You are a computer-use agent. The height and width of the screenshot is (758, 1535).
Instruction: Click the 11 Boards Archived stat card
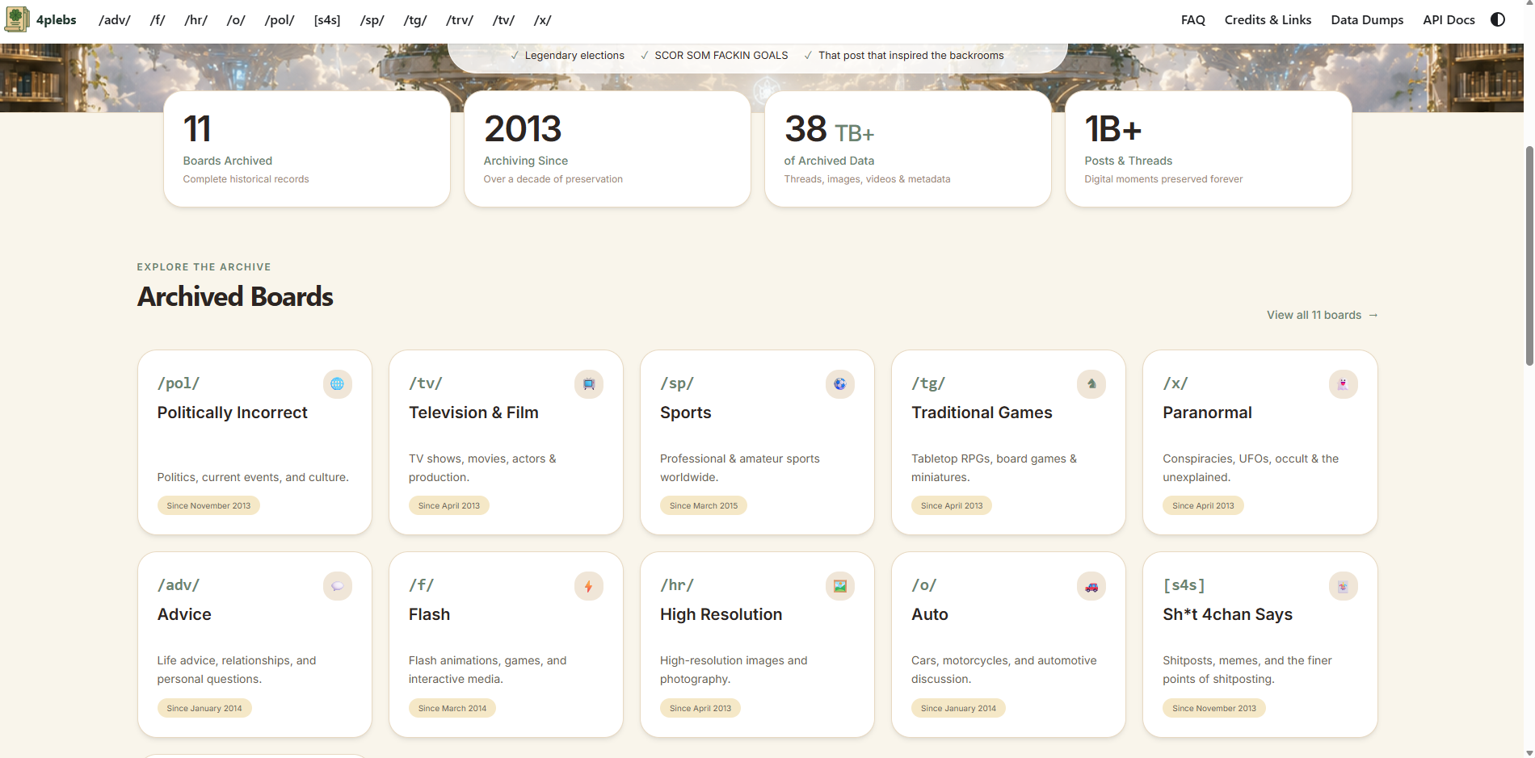[x=307, y=149]
